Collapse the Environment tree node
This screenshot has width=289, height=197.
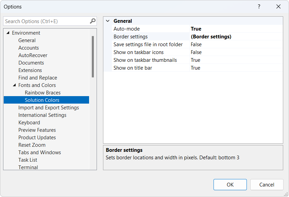8,33
